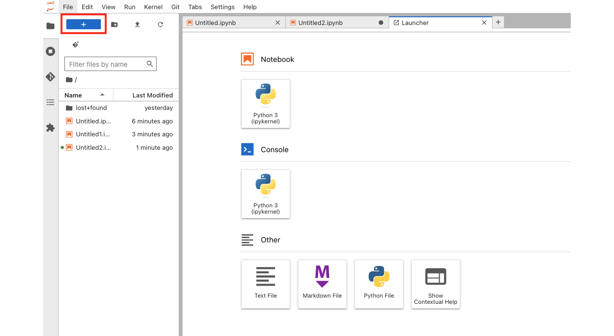Open the Git clone toolbar icon
The width and height of the screenshot is (614, 336).
75,45
